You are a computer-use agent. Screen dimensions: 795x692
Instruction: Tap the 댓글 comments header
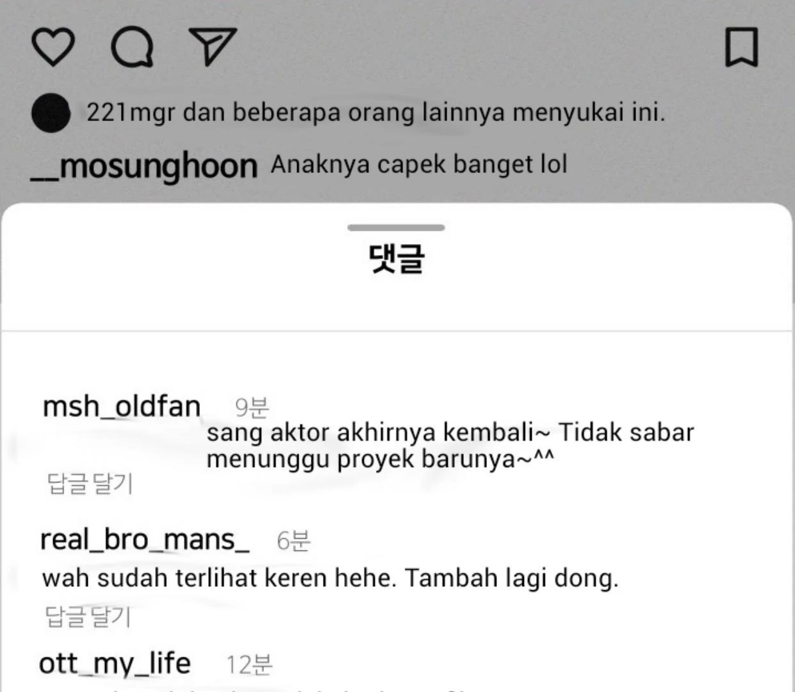coord(397,259)
